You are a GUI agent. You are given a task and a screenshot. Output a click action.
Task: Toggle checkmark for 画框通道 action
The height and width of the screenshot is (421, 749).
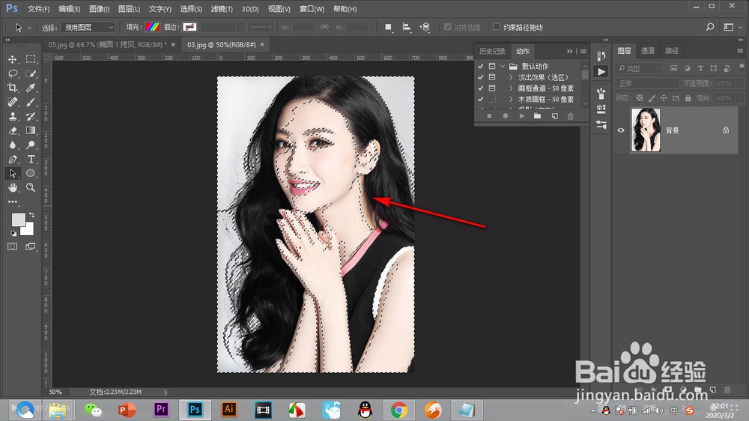tap(481, 88)
